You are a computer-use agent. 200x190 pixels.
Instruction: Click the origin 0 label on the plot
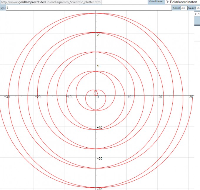pos(97,97)
